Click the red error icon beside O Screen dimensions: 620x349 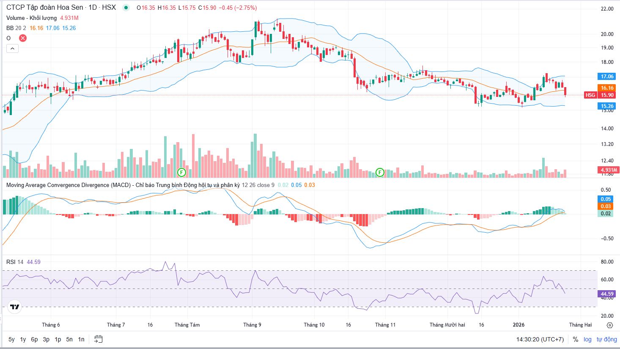(x=23, y=38)
